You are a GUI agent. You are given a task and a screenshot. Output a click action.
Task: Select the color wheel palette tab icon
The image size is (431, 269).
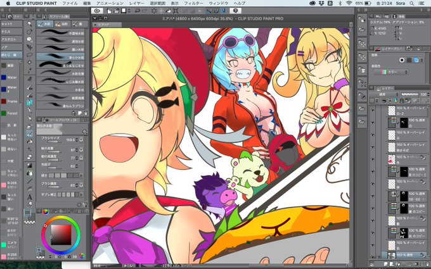coord(46,211)
